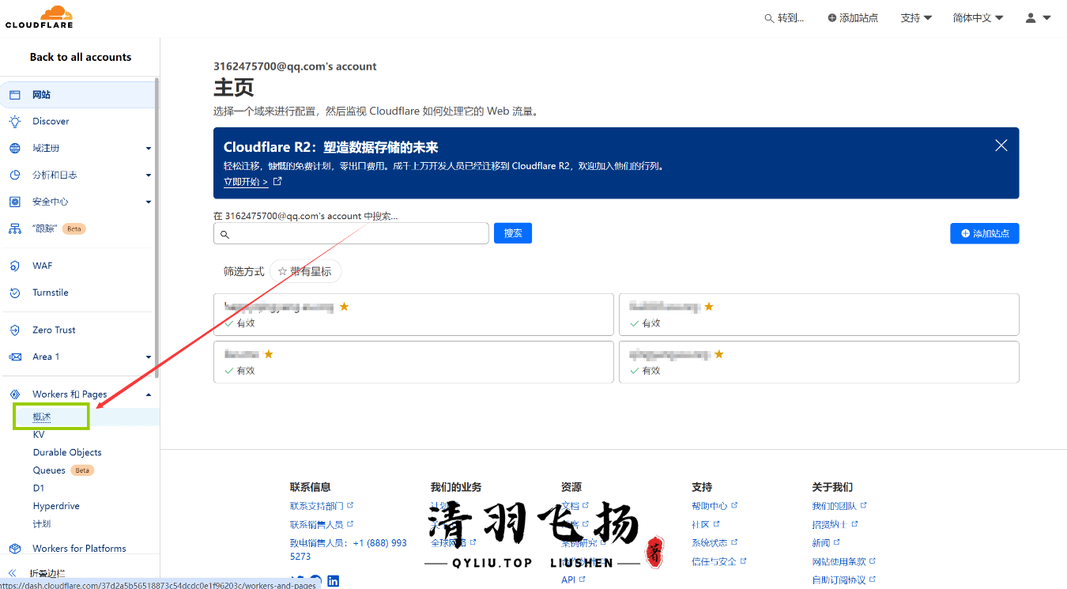Image resolution: width=1067 pixels, height=589 pixels.
Task: Click the 分析和日志 clock chart icon
Action: [15, 175]
